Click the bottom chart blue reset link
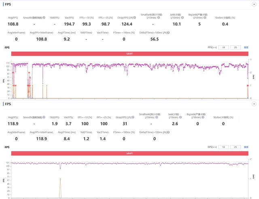The width and height of the screenshot is (259, 199). 246,147
